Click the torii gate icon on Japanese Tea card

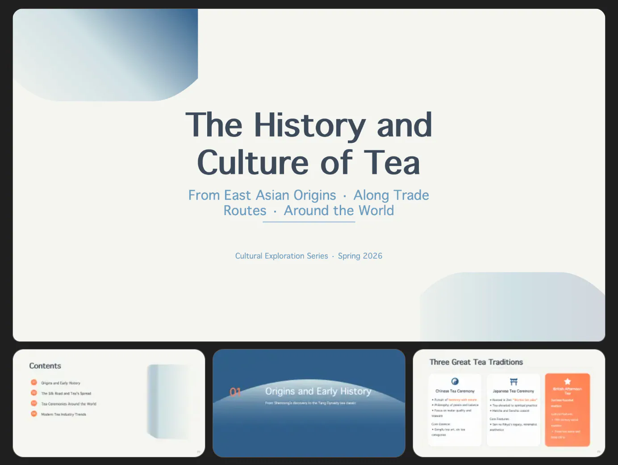click(x=514, y=382)
